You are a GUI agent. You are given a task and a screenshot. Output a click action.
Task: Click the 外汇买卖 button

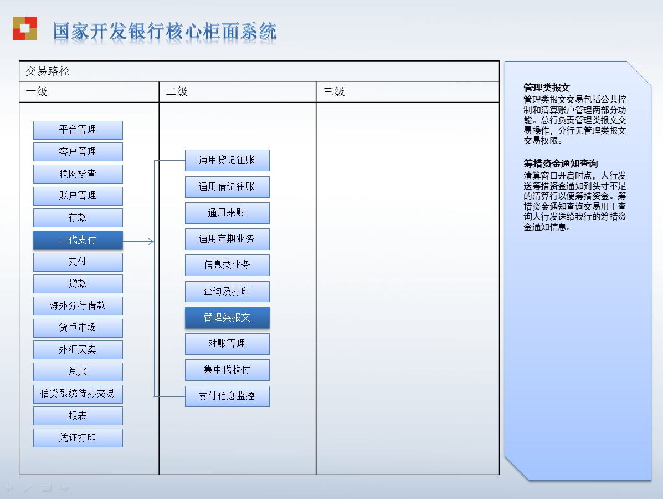pos(78,350)
